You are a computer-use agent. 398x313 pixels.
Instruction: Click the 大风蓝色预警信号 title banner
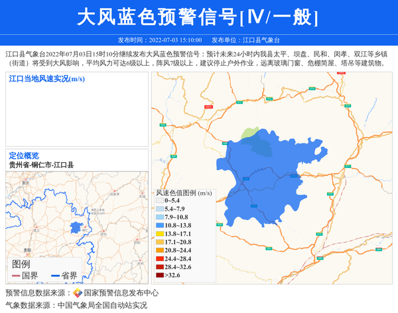[198, 17]
